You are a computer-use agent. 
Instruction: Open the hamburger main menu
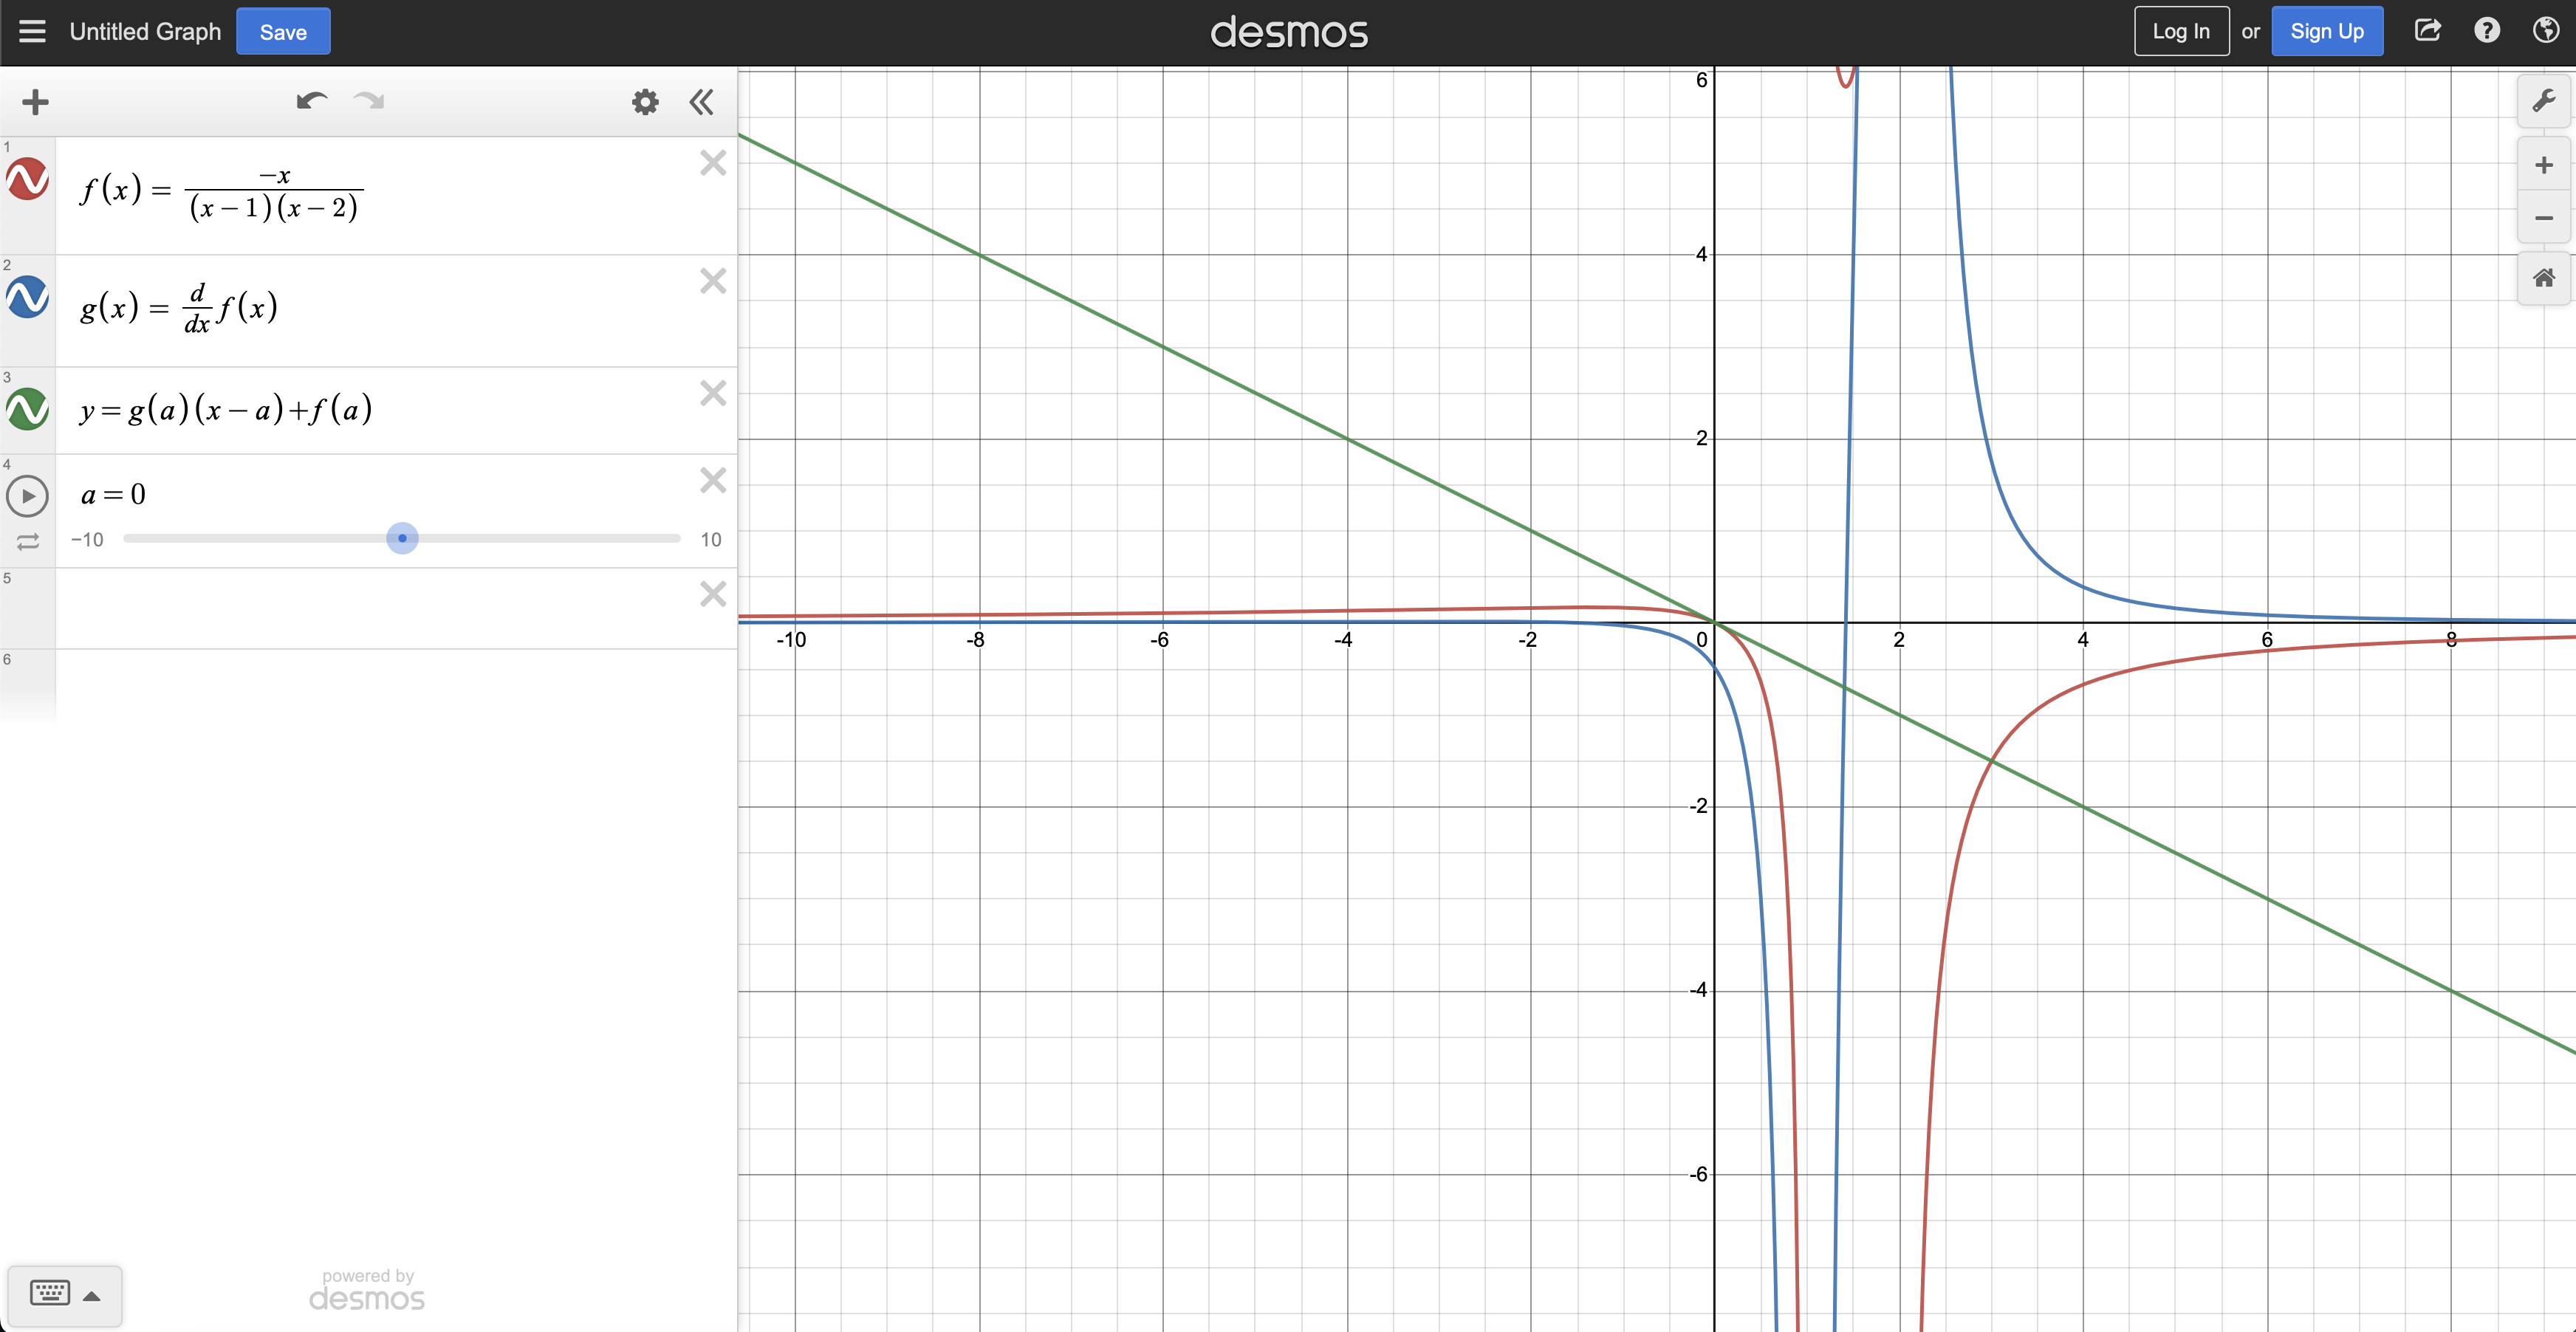coord(33,31)
